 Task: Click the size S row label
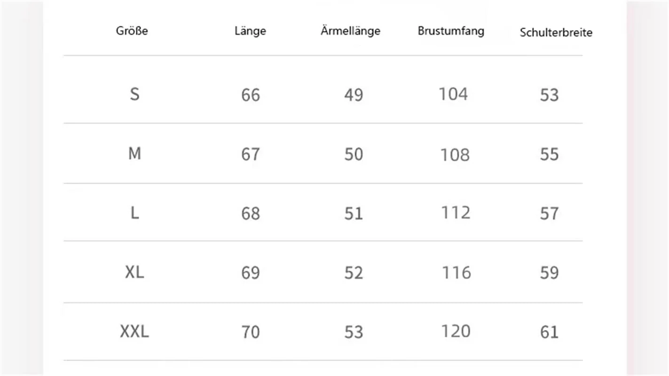point(134,94)
